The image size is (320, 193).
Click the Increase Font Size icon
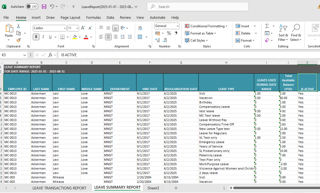point(83,28)
